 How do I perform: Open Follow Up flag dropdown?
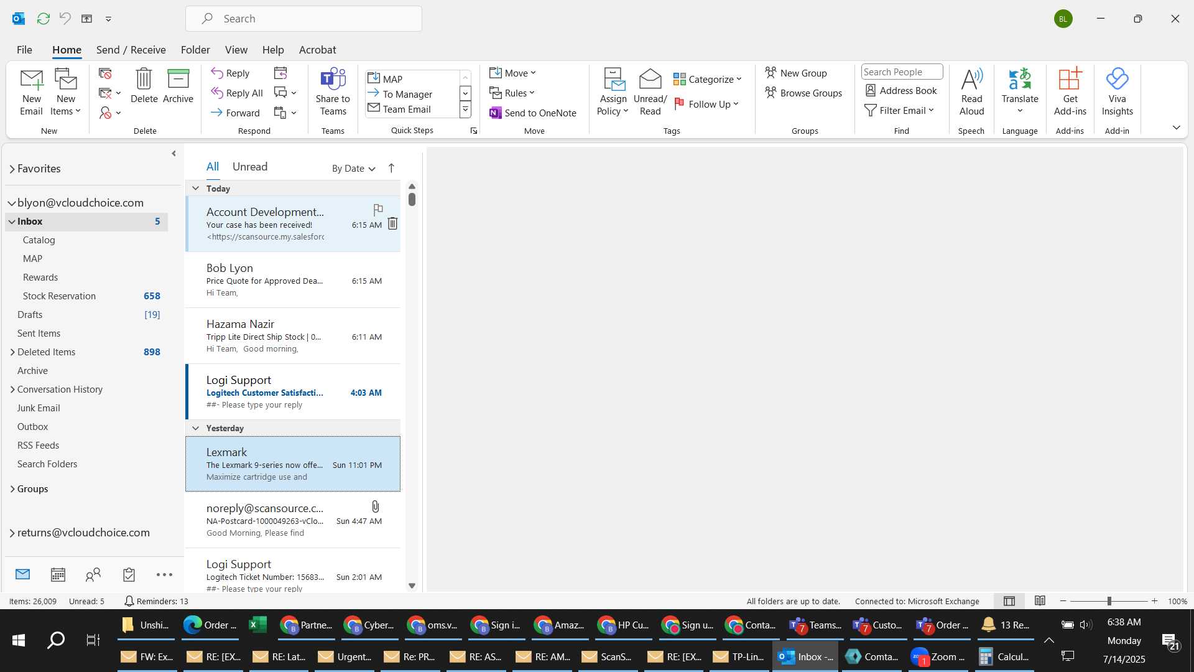(706, 104)
